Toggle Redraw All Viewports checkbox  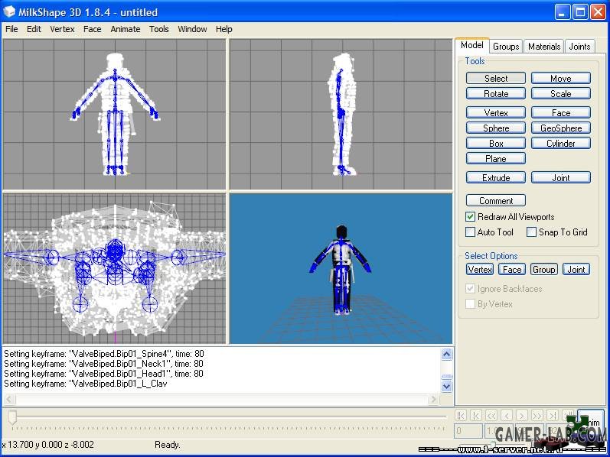(x=471, y=217)
